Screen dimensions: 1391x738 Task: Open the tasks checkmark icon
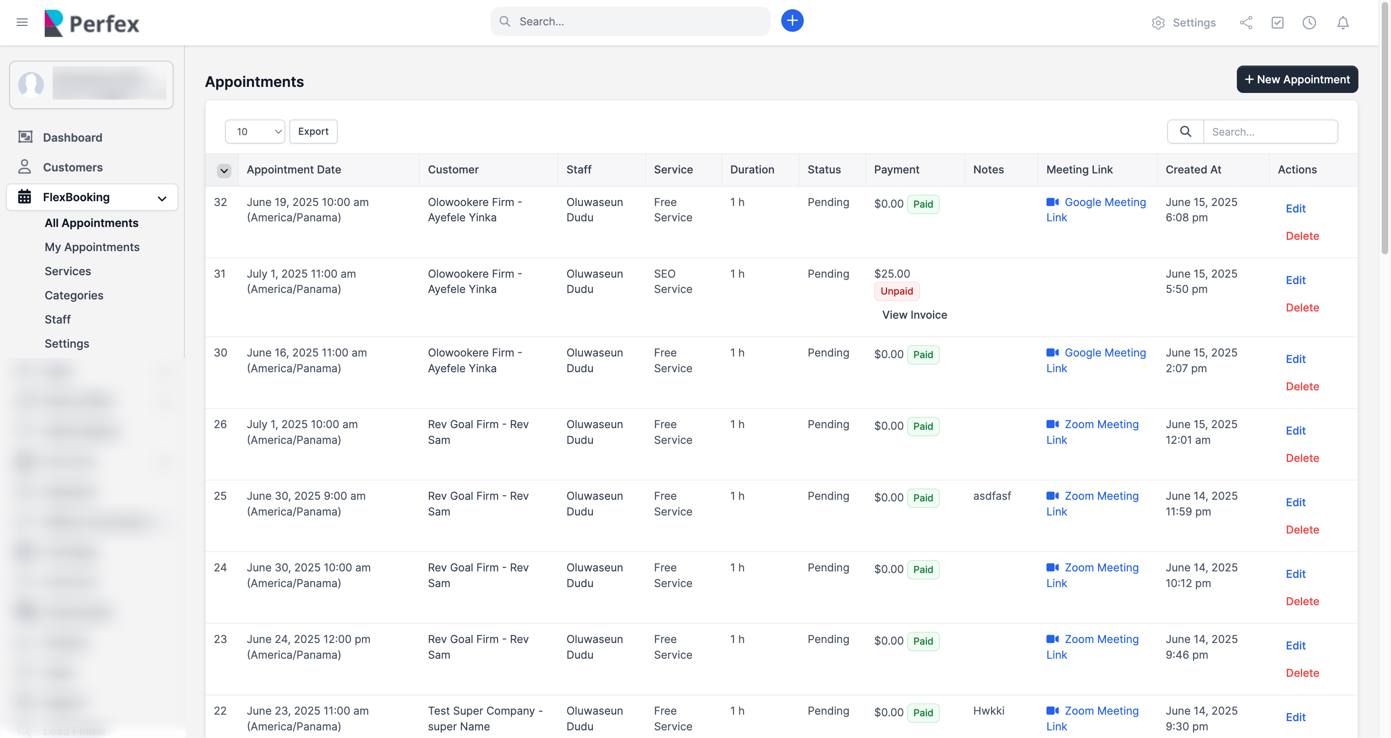[1277, 23]
